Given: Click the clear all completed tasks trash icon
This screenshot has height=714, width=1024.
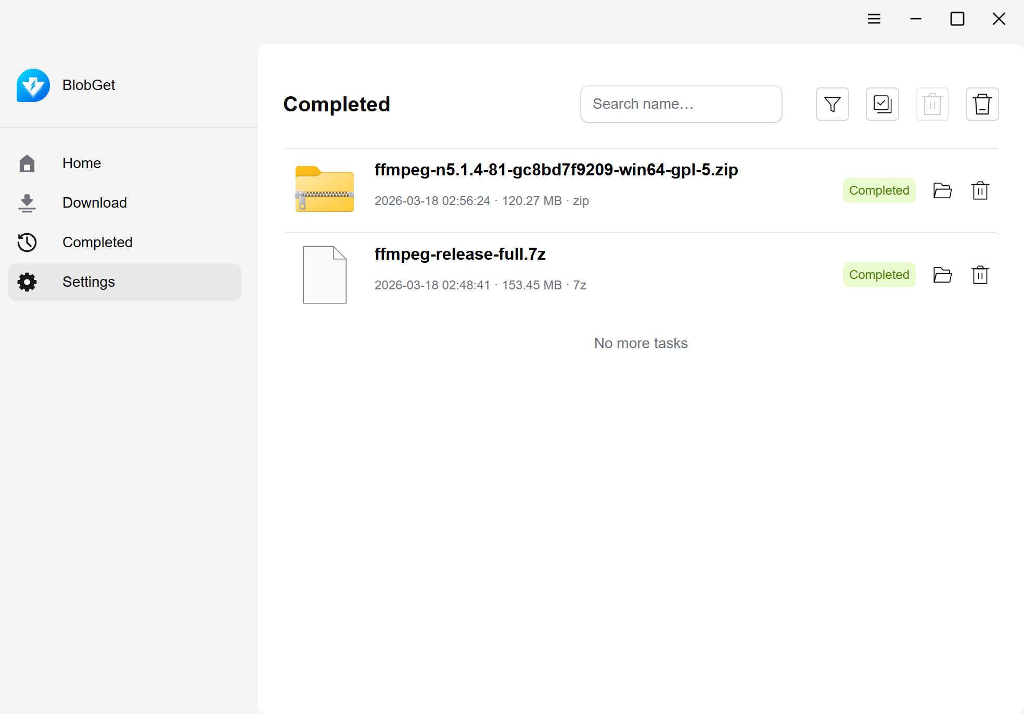Looking at the screenshot, I should click(x=982, y=104).
